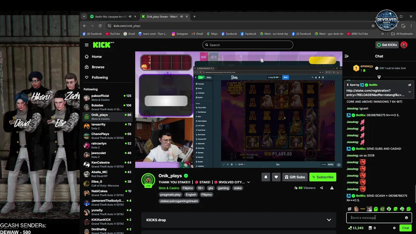Open chat settings gear icon
Viewport: 416px width, 234px height.
(394, 228)
